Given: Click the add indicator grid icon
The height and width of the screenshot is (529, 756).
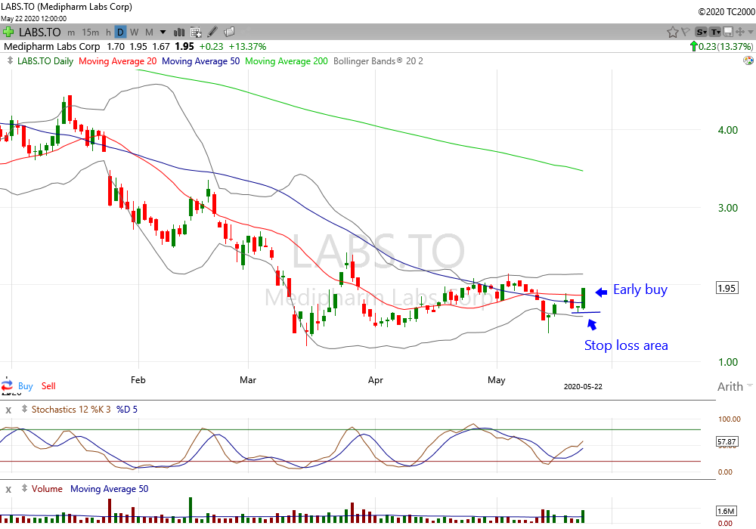Looking at the screenshot, I should [x=196, y=32].
